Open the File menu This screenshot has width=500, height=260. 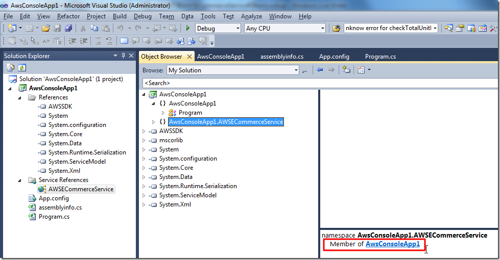[8, 16]
